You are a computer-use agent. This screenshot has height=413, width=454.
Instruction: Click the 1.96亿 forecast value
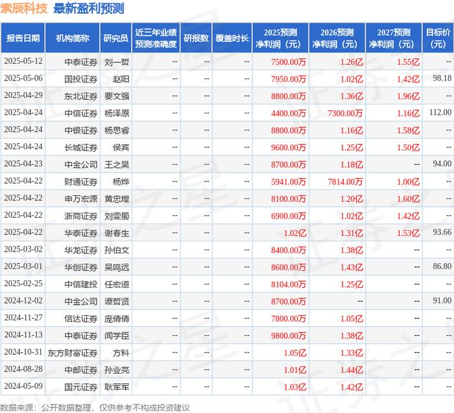[x=408, y=96]
